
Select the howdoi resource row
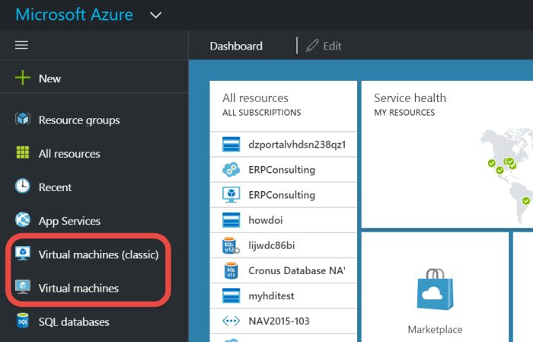click(283, 220)
